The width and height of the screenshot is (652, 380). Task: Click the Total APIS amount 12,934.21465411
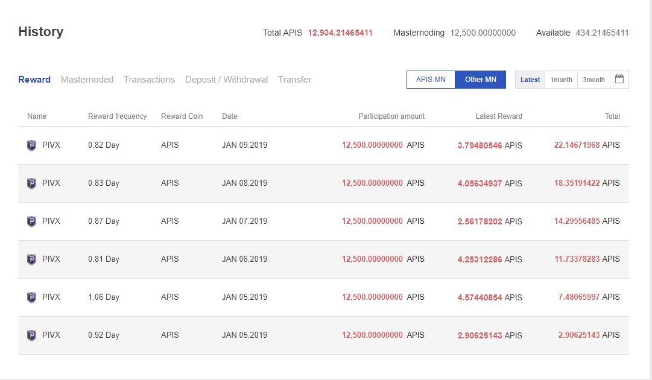coord(340,33)
